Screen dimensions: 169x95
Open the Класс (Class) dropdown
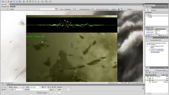[35, 87]
